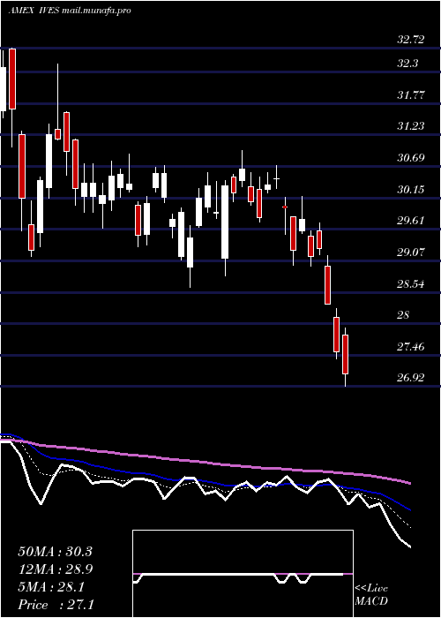Click the tall red candle at 32.72
441x618 pixels.
(12, 79)
